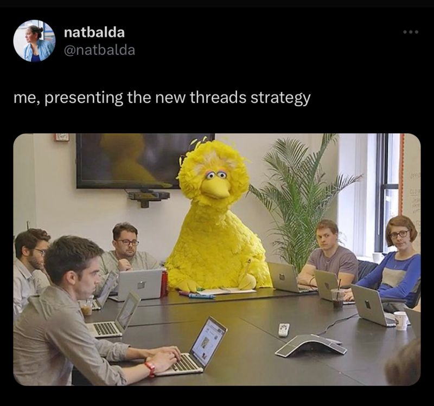
Task: Open natbalda's profile picture avatar
Action: (x=34, y=41)
